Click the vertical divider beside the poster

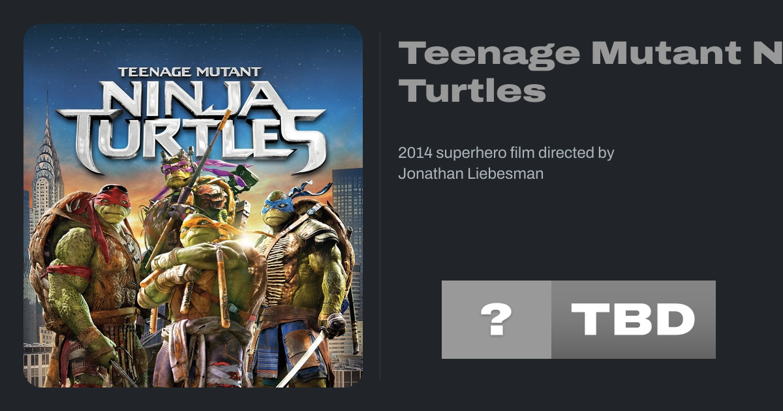click(x=380, y=205)
